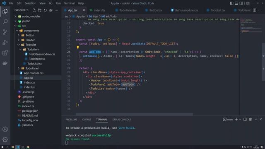This screenshot has height=149, width=265.
Task: Split the terminal panel
Action: (x=245, y=120)
